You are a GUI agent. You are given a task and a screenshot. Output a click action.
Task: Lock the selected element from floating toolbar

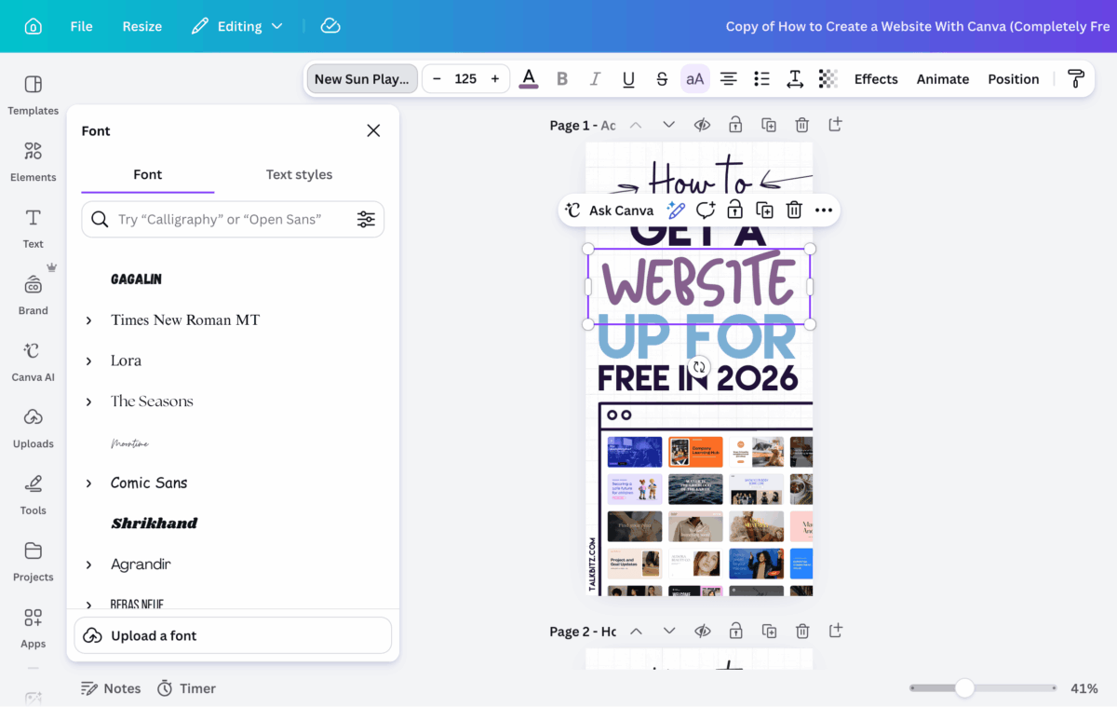pos(734,211)
